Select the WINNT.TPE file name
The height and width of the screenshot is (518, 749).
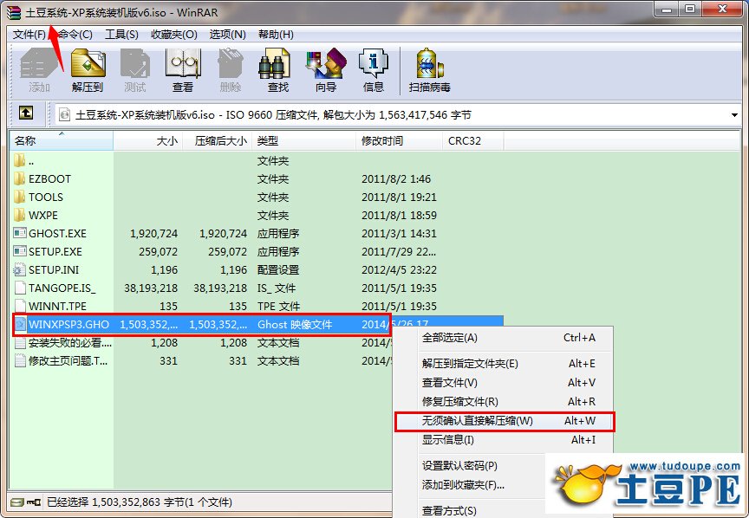coord(57,306)
